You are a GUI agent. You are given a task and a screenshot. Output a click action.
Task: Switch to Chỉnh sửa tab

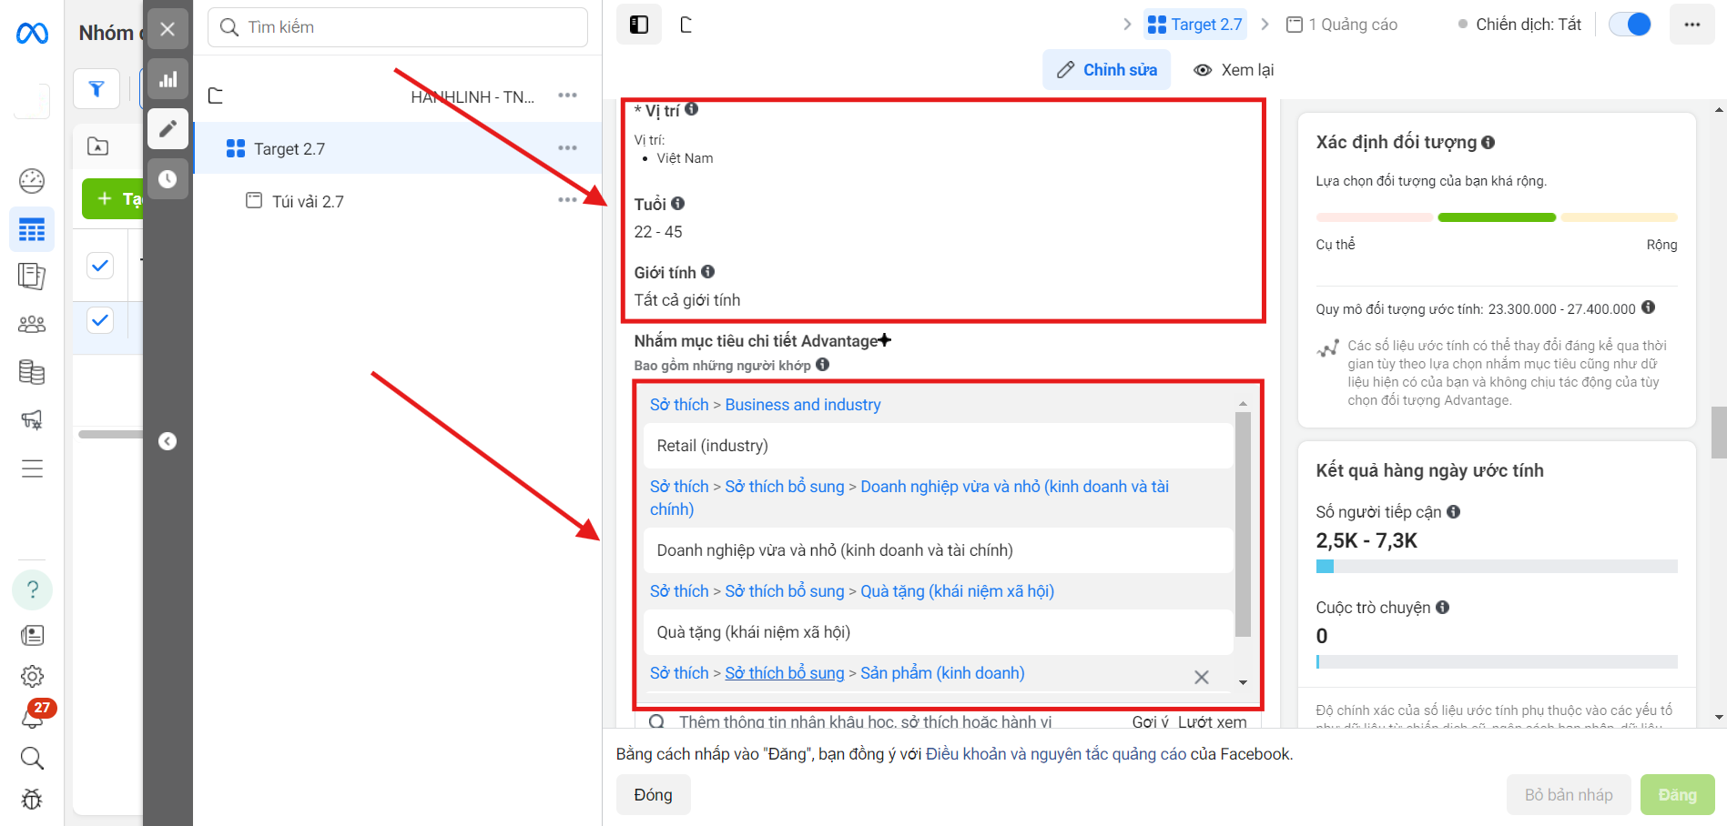1107,70
